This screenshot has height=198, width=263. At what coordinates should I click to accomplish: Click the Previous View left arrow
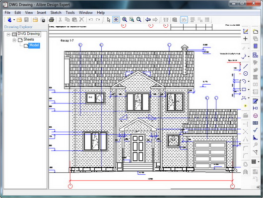click(148, 20)
